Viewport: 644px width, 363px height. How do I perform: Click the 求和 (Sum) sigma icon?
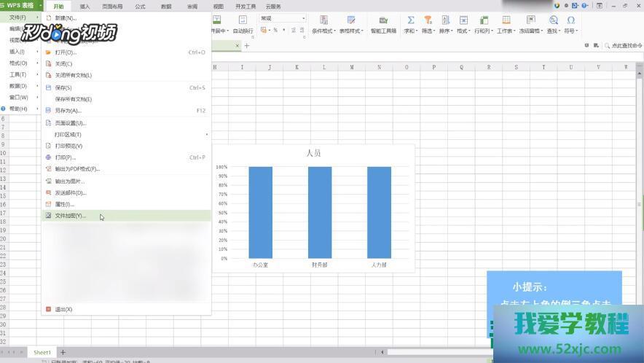tap(411, 20)
